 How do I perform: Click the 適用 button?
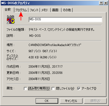point(95,101)
